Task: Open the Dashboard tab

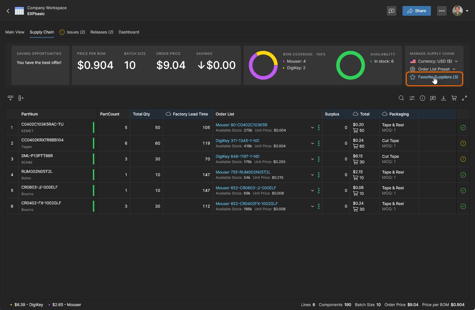Action: click(129, 32)
